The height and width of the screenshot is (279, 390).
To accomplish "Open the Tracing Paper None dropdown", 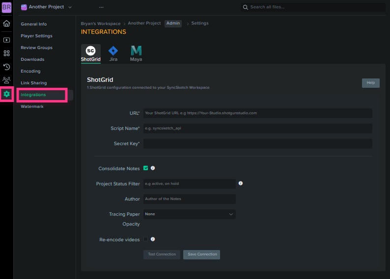I will (189, 214).
